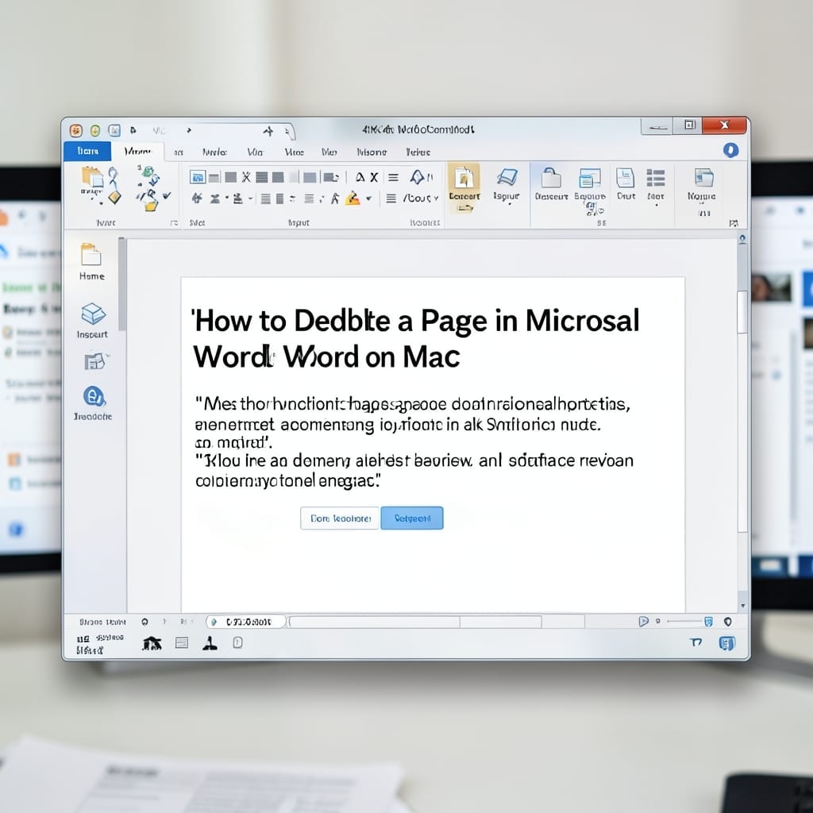Image resolution: width=813 pixels, height=813 pixels.
Task: Click the lined page view icon at bottom
Action: tap(182, 643)
